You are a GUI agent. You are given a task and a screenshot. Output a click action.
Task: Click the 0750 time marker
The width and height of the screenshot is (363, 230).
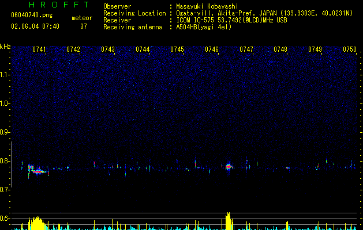(x=350, y=49)
